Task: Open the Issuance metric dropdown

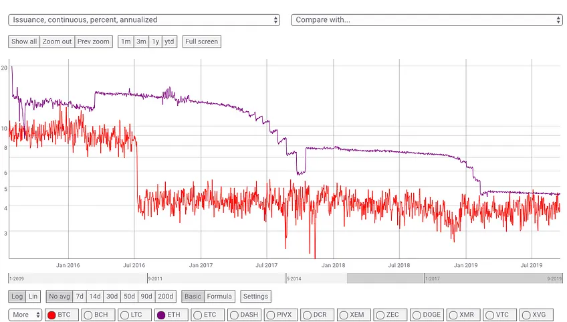Action: (144, 20)
